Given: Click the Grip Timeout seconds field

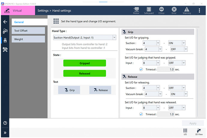Looking at the screenshot, I should pos(166,69).
